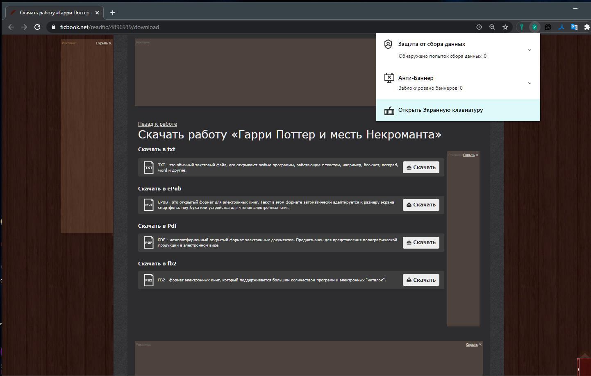
Task: Open the zoom magnifier icon in address bar
Action: 492,27
